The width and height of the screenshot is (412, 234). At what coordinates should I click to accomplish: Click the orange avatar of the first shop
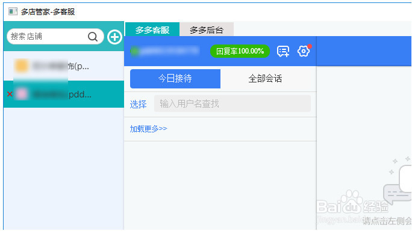pyautogui.click(x=22, y=66)
